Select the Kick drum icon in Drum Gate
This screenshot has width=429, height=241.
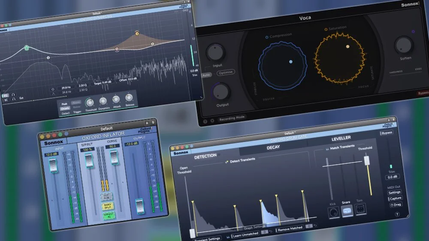(x=333, y=213)
